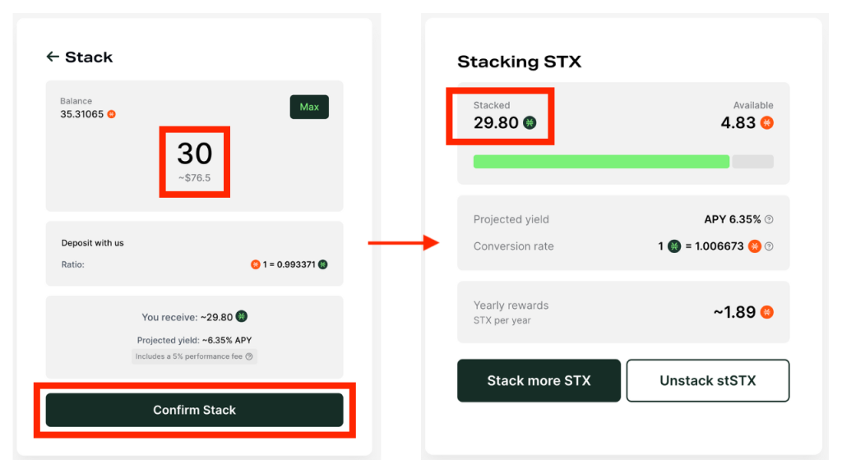Click the orange STX icon beside Available balance
This screenshot has width=842, height=473.
(765, 122)
